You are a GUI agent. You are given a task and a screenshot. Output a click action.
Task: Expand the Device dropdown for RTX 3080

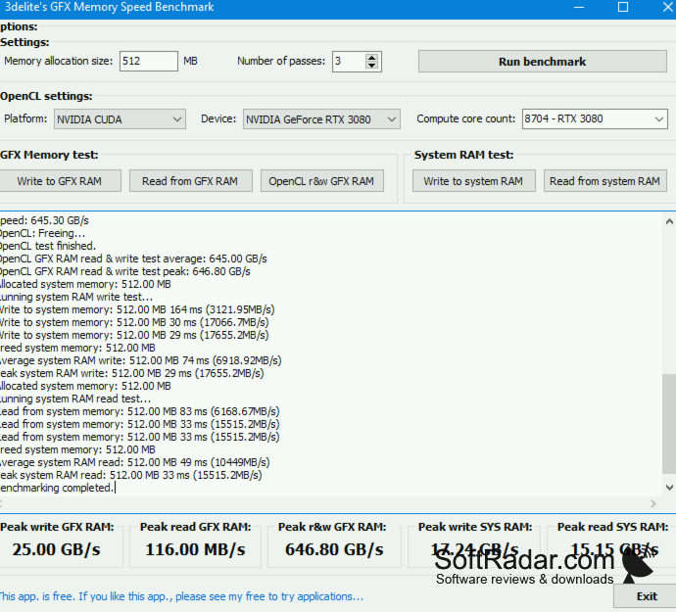tap(321, 119)
